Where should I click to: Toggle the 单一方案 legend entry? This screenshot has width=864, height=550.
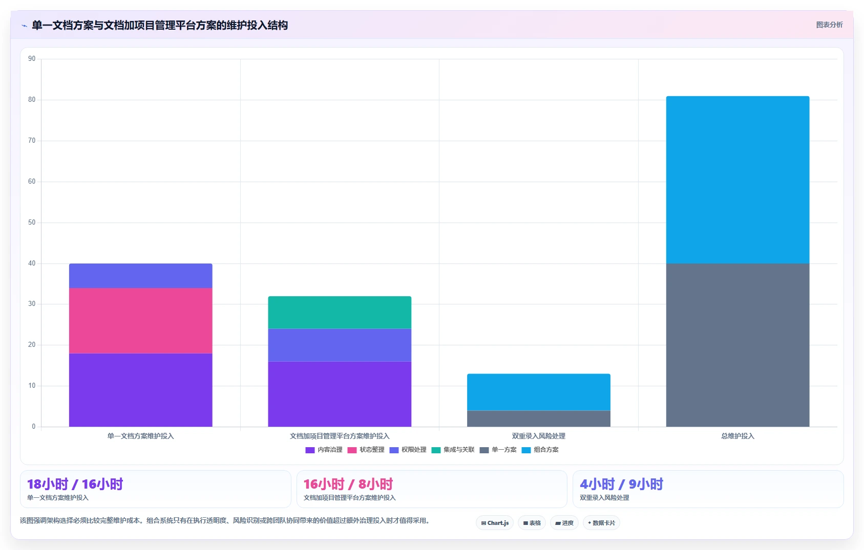click(x=498, y=450)
